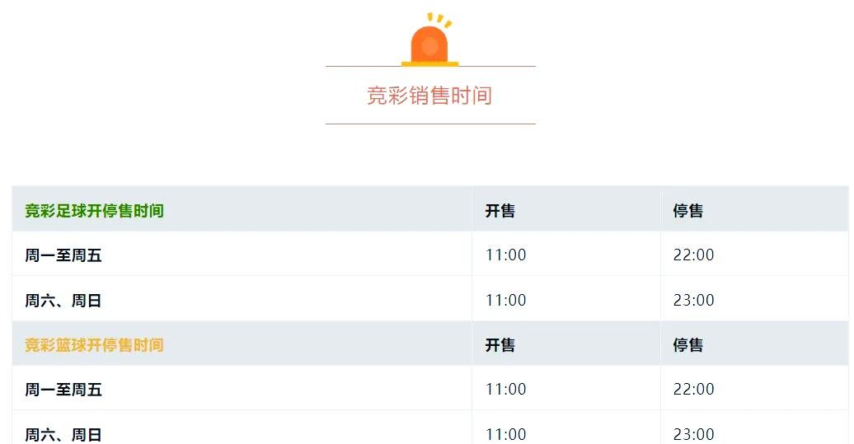Viewport: 854px width, 444px height.
Task: Click football weekday 22:00 closing time
Action: 693,255
